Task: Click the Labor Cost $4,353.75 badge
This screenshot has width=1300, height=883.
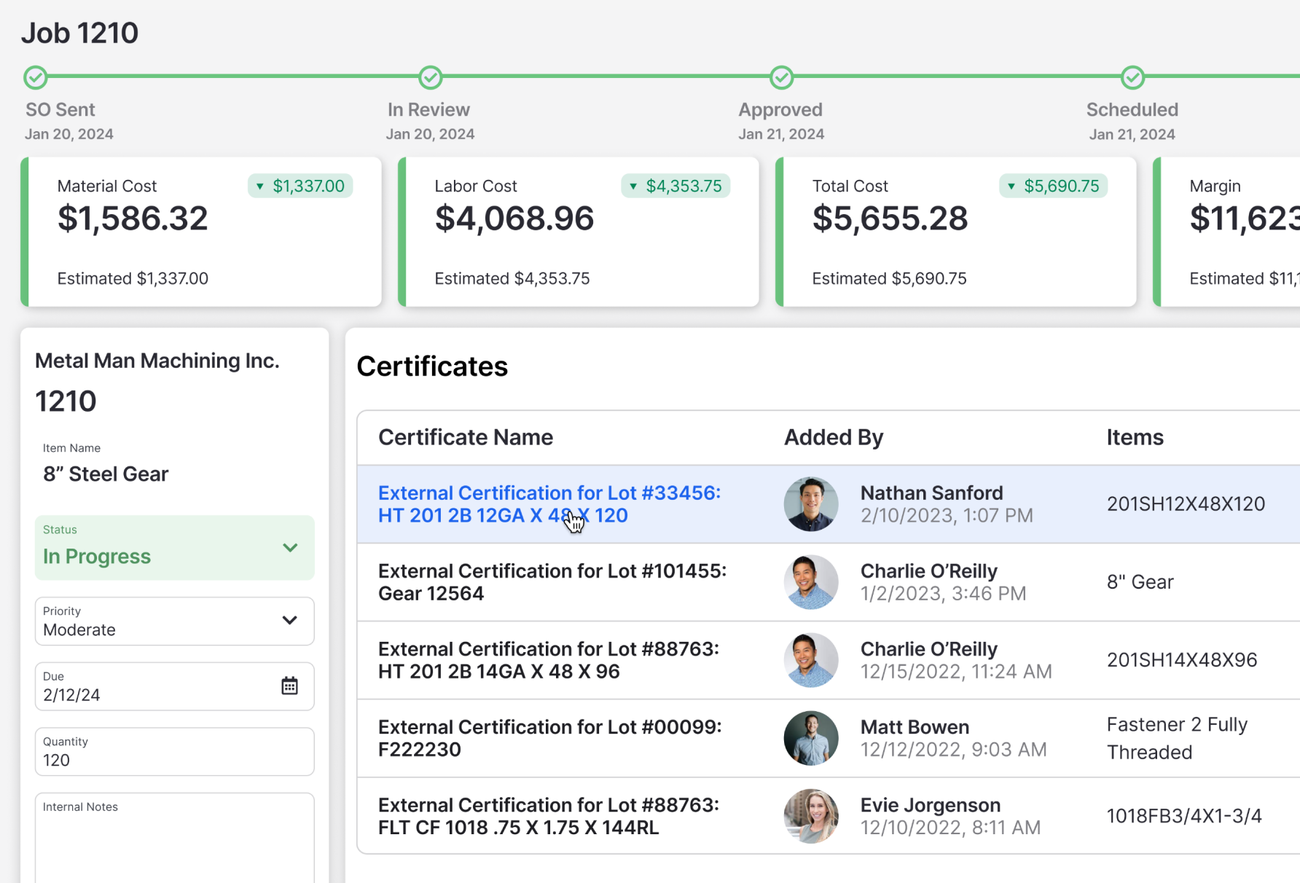Action: point(676,186)
